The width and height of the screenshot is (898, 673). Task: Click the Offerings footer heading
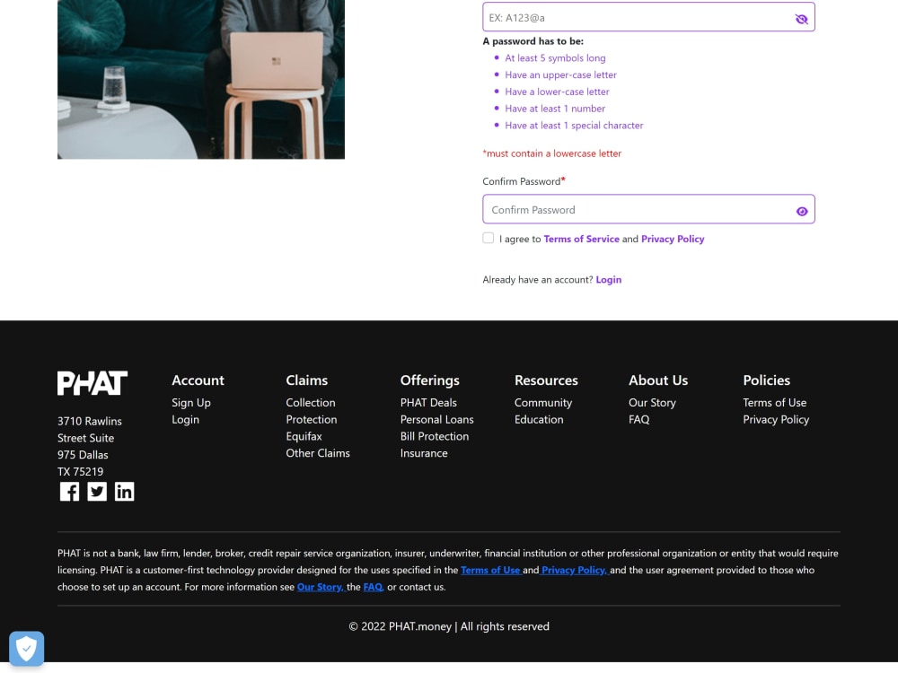pyautogui.click(x=429, y=380)
